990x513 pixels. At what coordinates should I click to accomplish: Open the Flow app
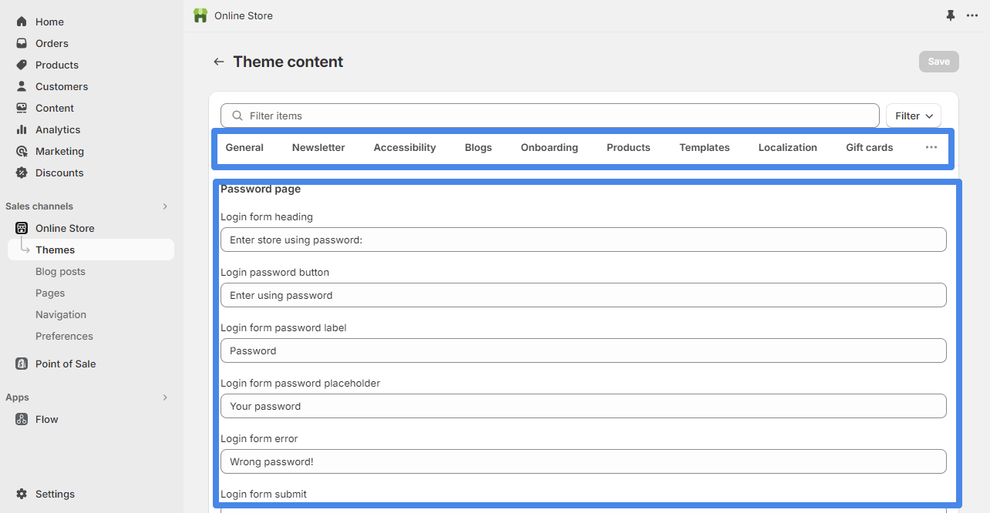(46, 419)
